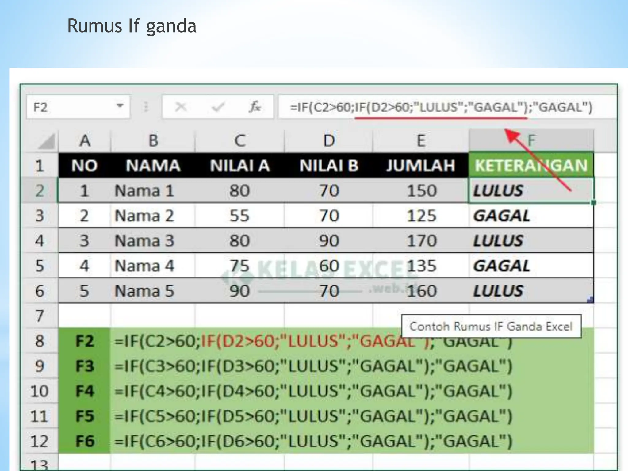Viewport: 628px width, 471px height.
Task: Click the Enter checkmark icon in formula bar
Action: click(x=218, y=107)
